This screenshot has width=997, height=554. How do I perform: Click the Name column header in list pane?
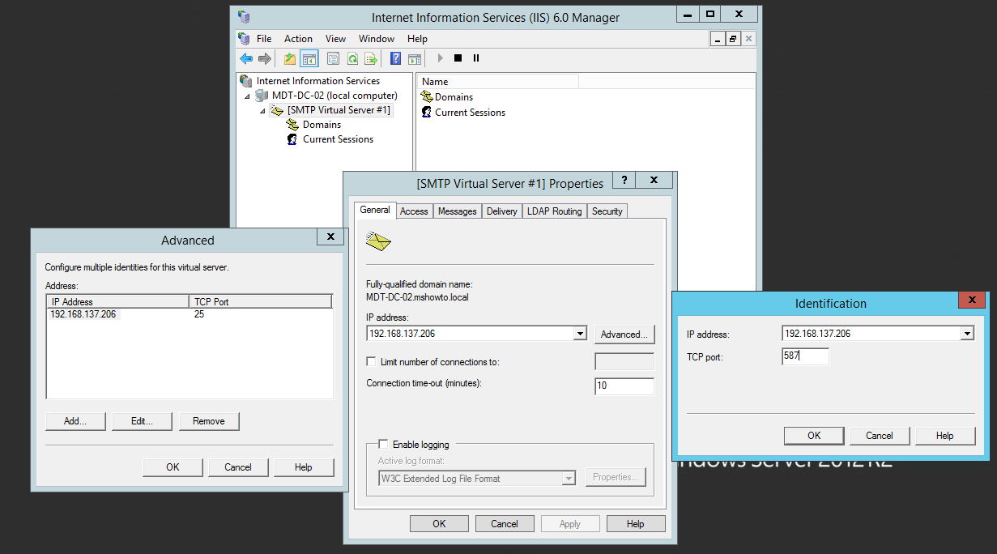497,82
